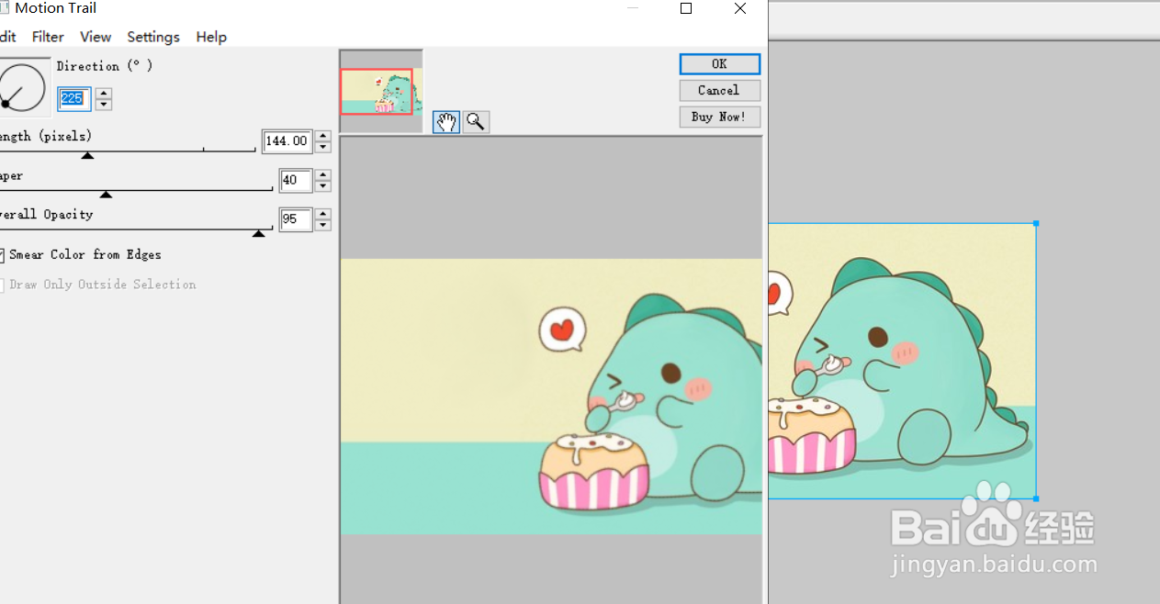The image size is (1160, 604).
Task: Decrease Length value with down arrow
Action: pos(322,147)
